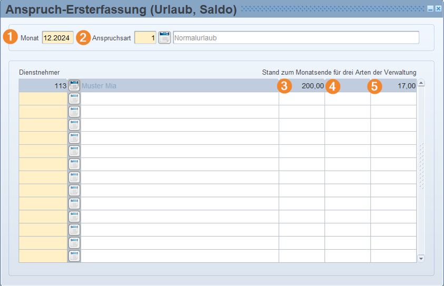Click the empty second row Dienstnehmer number cell
This screenshot has width=444, height=286.
coord(43,99)
